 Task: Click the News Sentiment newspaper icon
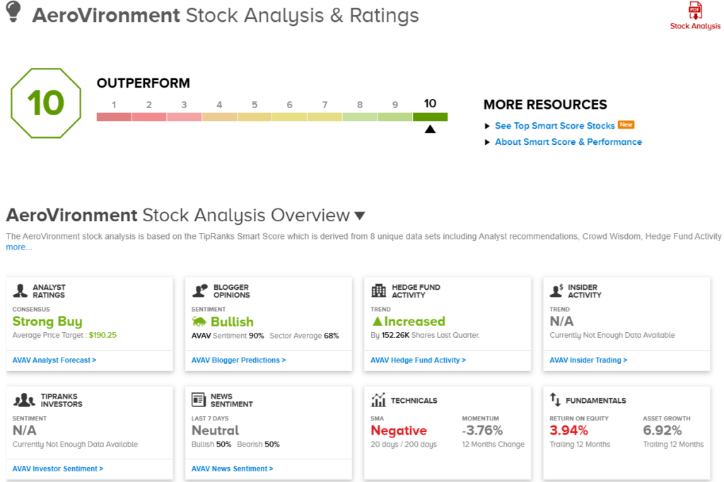[x=199, y=400]
